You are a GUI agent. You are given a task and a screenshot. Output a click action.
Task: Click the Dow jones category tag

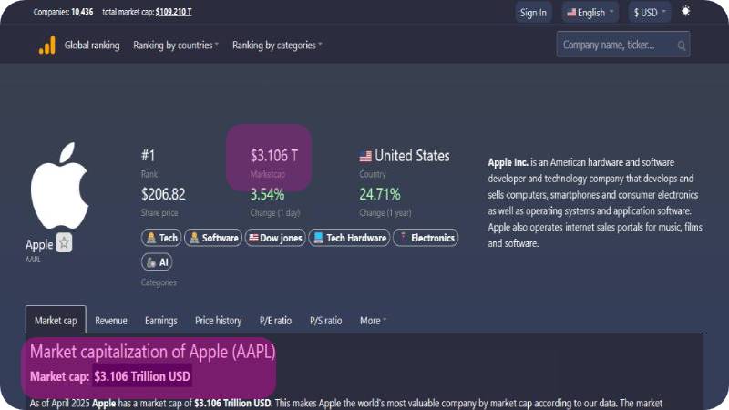tap(275, 238)
